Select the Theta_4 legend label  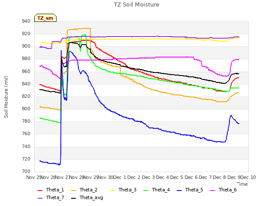(161, 190)
